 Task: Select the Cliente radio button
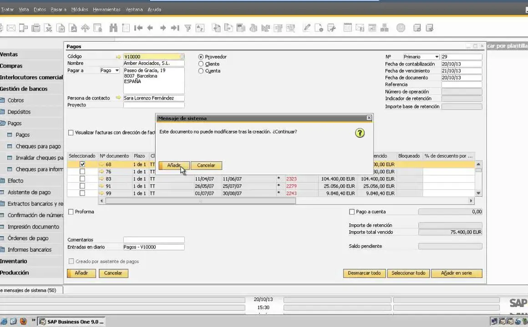point(201,64)
